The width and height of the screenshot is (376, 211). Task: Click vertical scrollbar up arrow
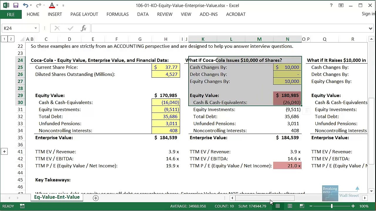pyautogui.click(x=372, y=39)
